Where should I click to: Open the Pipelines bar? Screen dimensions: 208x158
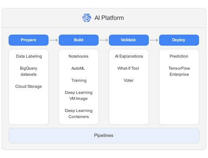click(104, 135)
